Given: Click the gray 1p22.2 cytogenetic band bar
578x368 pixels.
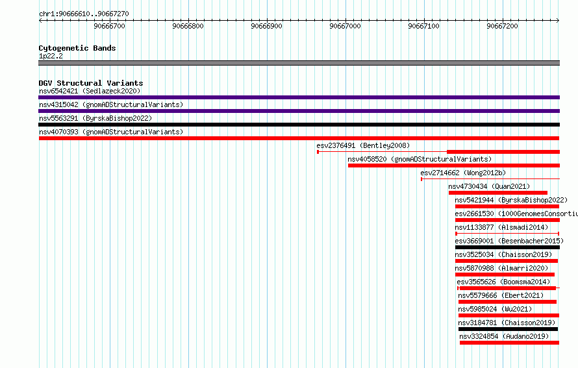Looking at the screenshot, I should coord(299,63).
